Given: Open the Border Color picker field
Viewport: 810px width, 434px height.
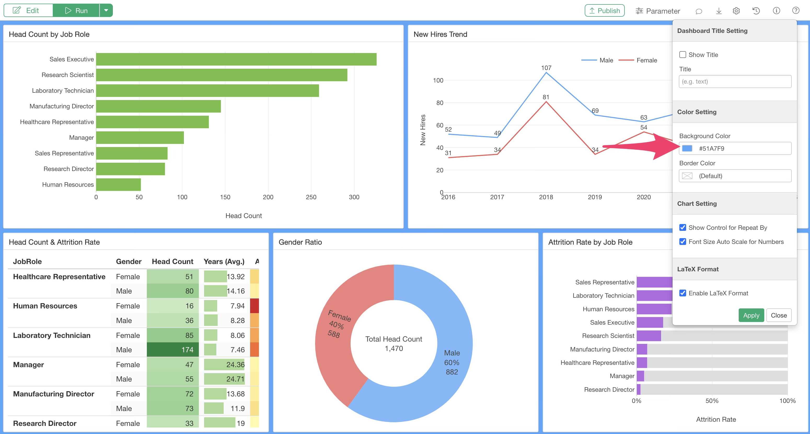Looking at the screenshot, I should (735, 176).
